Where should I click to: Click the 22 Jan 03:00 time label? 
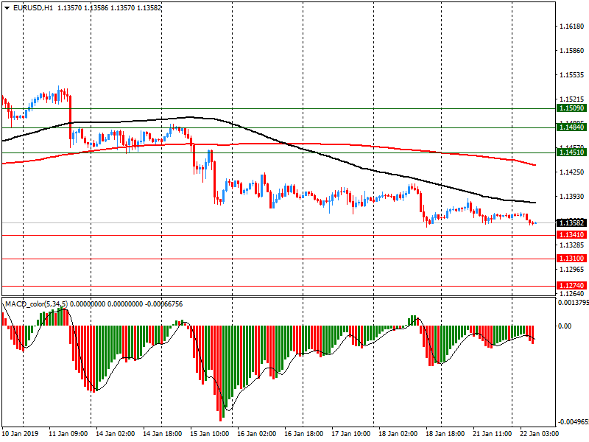pyautogui.click(x=540, y=434)
